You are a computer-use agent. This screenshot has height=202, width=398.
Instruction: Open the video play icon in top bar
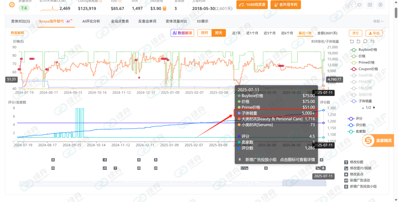click(x=370, y=5)
